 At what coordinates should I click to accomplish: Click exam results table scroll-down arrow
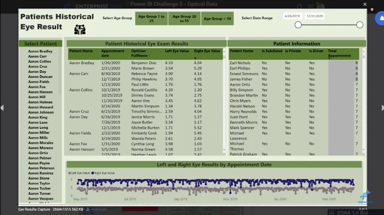(x=224, y=149)
